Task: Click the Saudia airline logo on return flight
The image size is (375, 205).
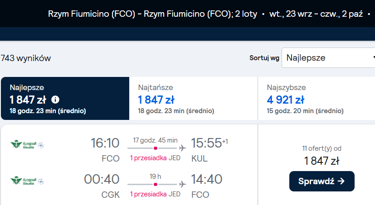Action: pyautogui.click(x=27, y=181)
